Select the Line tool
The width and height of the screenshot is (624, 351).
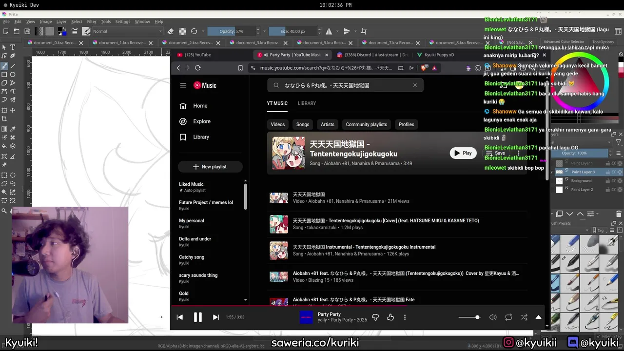13,66
